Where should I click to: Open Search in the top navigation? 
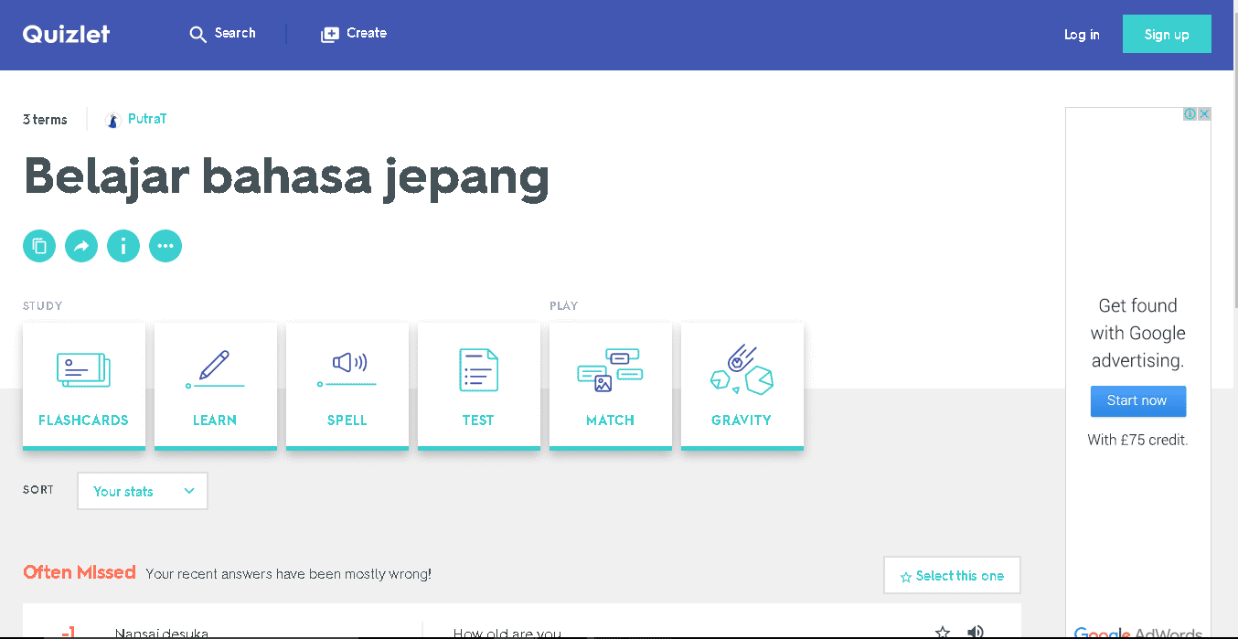tap(222, 34)
